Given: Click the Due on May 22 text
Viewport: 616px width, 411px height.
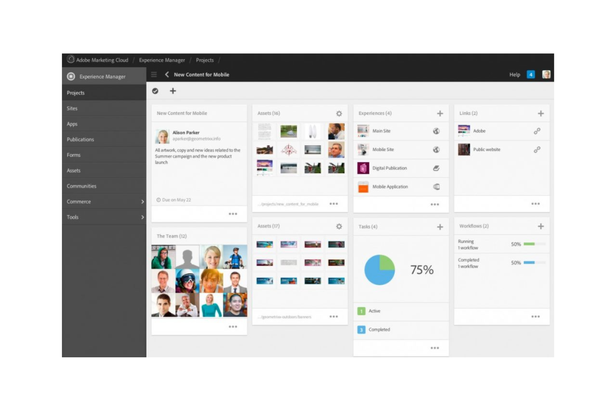Looking at the screenshot, I should [x=176, y=200].
